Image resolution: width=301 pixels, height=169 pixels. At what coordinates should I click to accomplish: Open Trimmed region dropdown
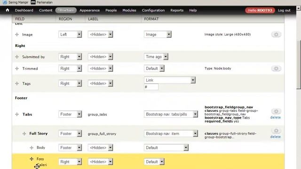click(70, 69)
